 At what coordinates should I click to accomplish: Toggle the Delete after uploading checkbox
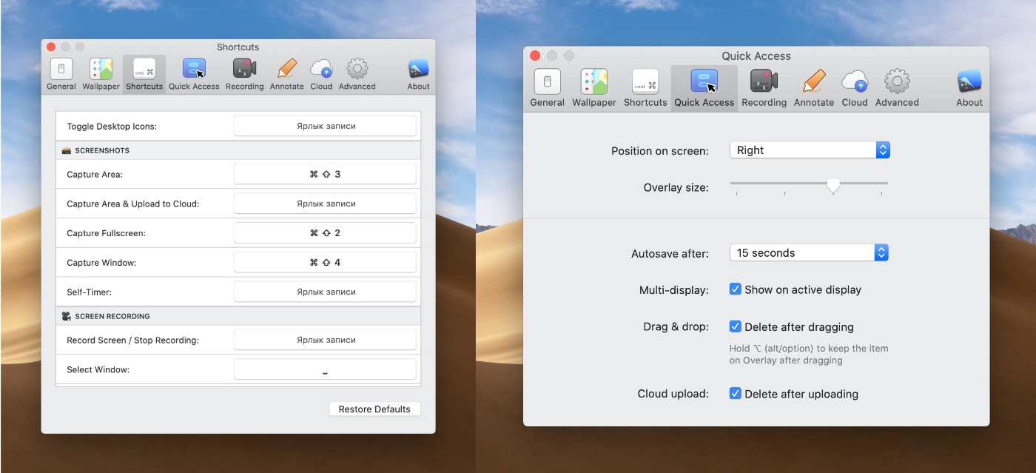coord(736,394)
